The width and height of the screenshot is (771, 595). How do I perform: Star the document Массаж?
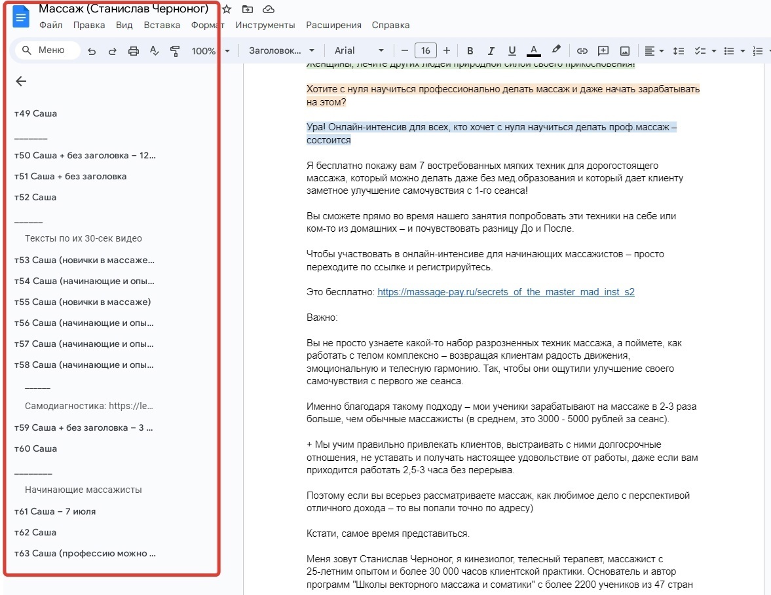tap(227, 9)
